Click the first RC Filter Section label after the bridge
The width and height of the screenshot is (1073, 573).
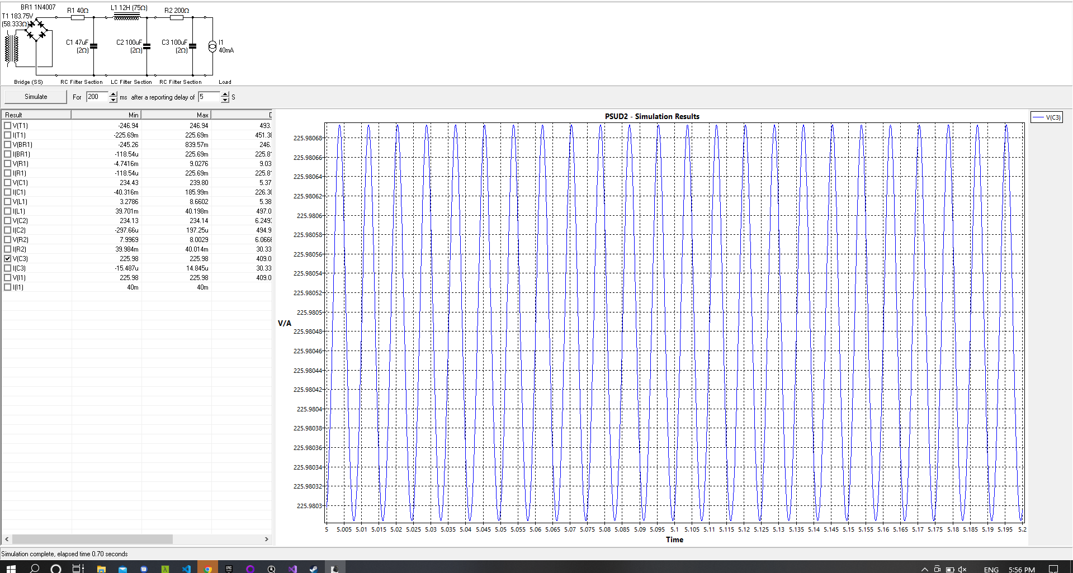(82, 82)
